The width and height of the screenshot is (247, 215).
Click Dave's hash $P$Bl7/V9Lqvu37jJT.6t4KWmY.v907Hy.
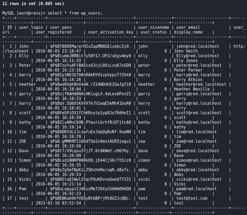click(91, 151)
